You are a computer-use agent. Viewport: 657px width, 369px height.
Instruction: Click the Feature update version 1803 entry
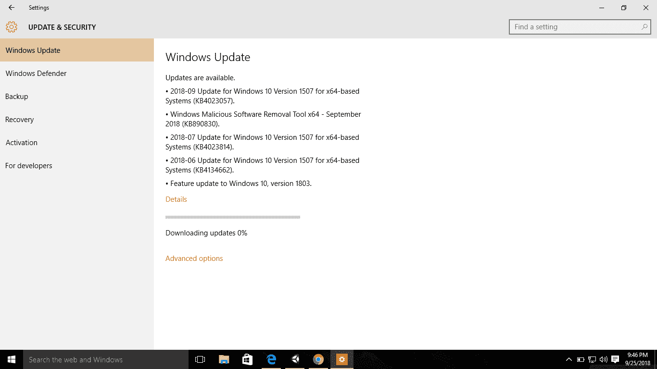[239, 183]
